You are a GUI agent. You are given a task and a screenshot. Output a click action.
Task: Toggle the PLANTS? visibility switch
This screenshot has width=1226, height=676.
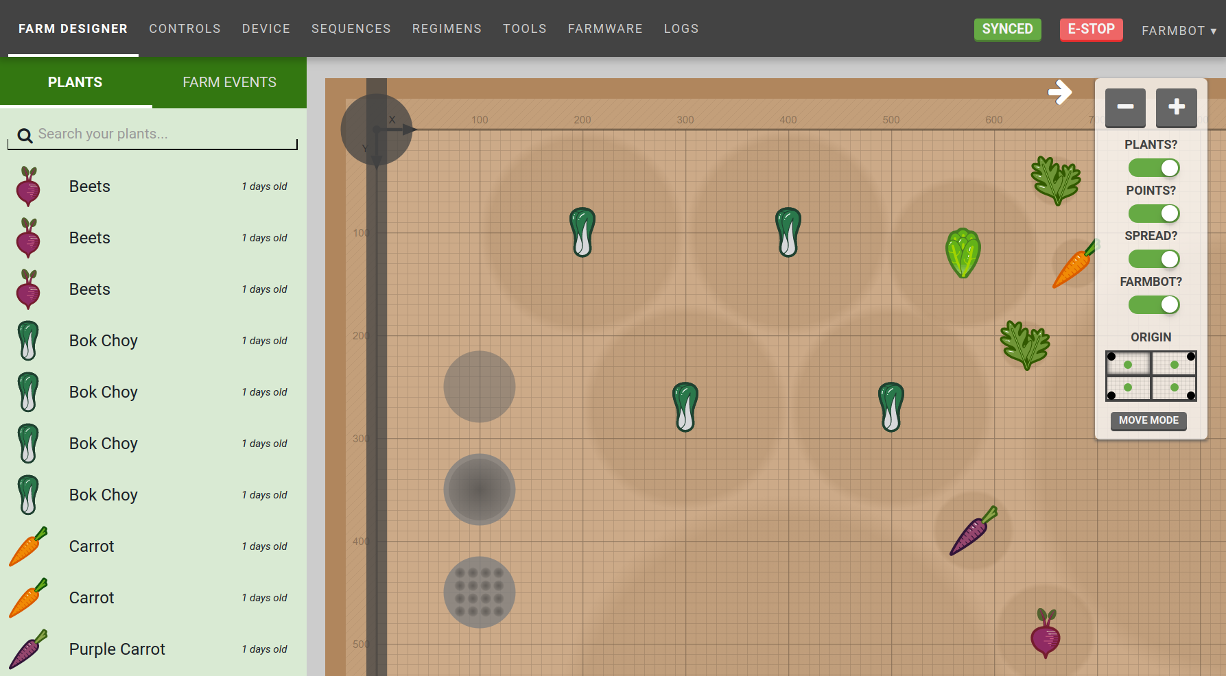[x=1153, y=167]
